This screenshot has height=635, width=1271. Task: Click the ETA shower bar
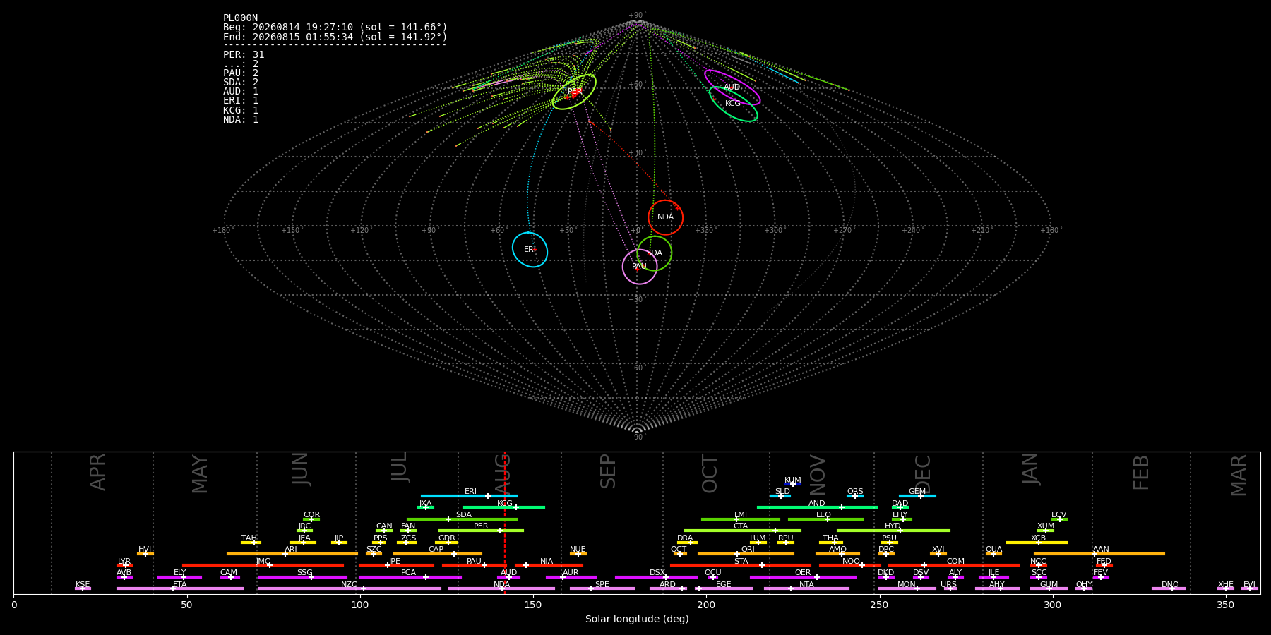tap(180, 588)
